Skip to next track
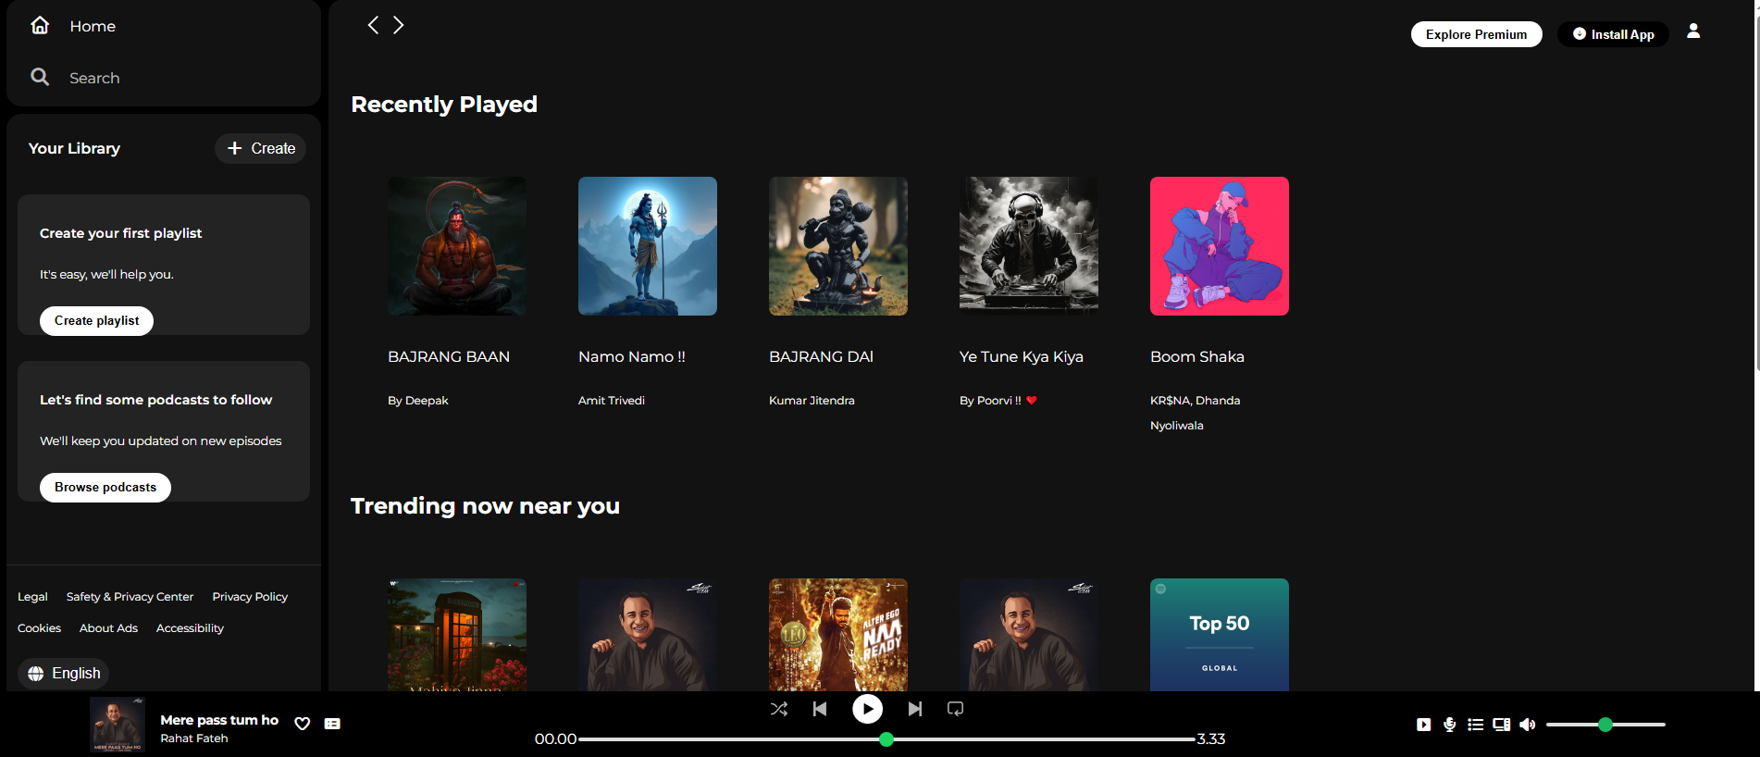1760x757 pixels. [x=914, y=709]
